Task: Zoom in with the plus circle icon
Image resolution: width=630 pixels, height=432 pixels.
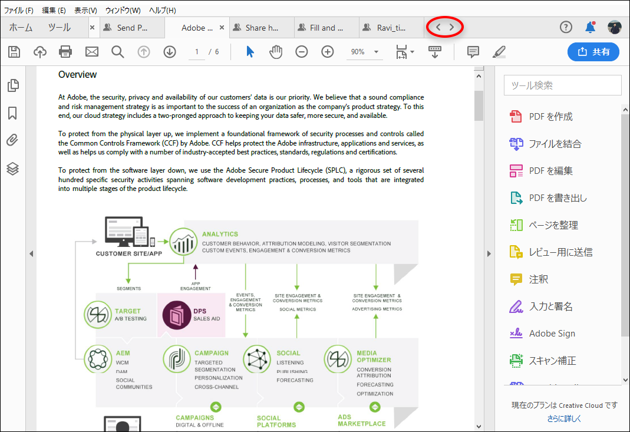Action: (x=328, y=52)
